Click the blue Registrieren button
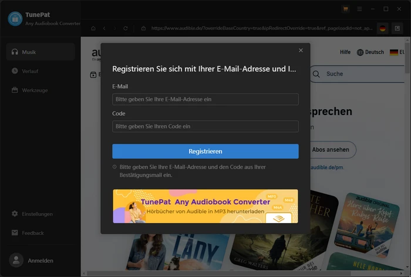The height and width of the screenshot is (277, 411). pos(206,151)
